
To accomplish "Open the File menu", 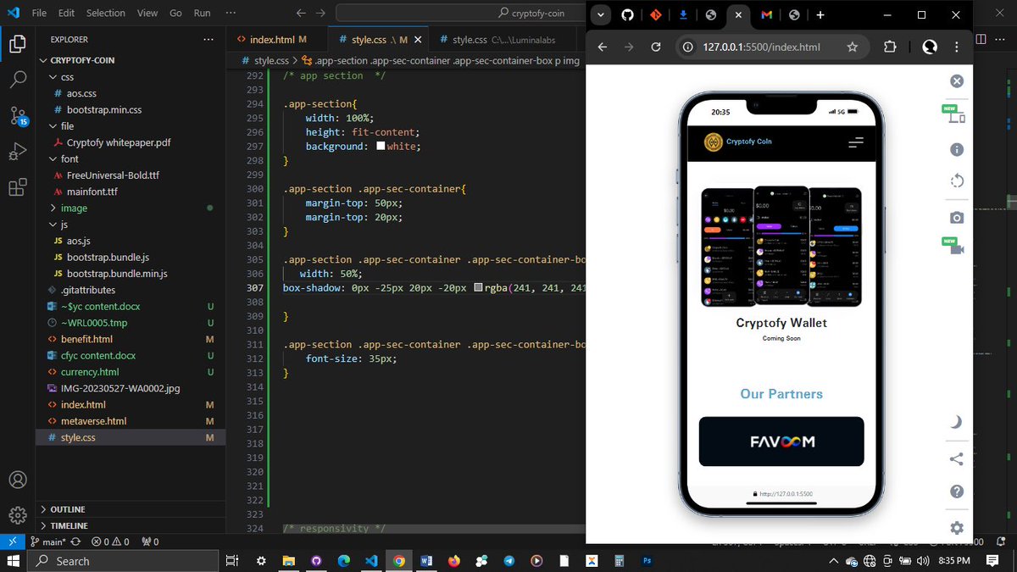I will [x=39, y=14].
